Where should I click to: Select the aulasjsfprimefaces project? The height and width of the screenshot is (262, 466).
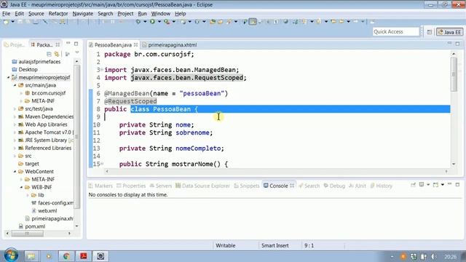[x=36, y=62]
